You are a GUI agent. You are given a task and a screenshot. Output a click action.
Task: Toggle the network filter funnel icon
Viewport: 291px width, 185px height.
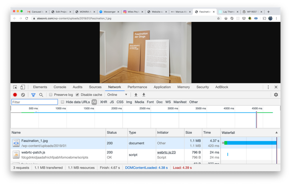click(33, 95)
